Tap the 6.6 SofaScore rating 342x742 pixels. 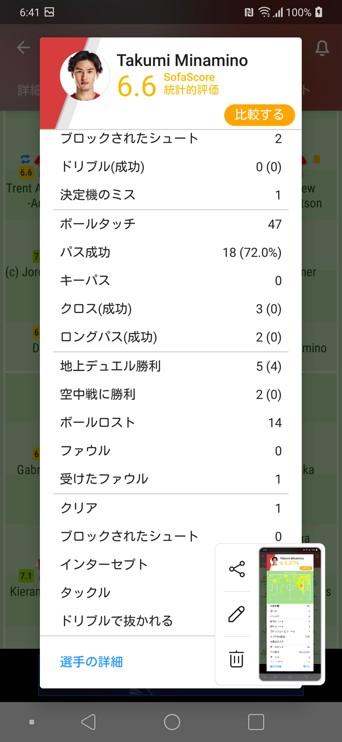(x=137, y=87)
